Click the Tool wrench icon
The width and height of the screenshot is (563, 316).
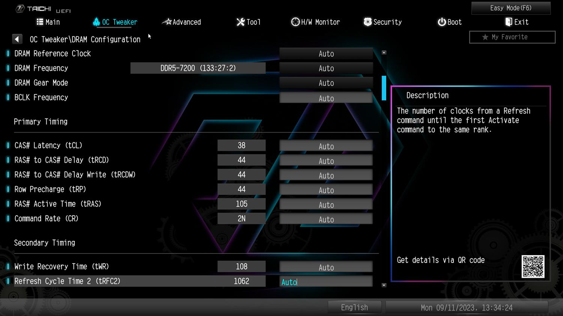[240, 22]
